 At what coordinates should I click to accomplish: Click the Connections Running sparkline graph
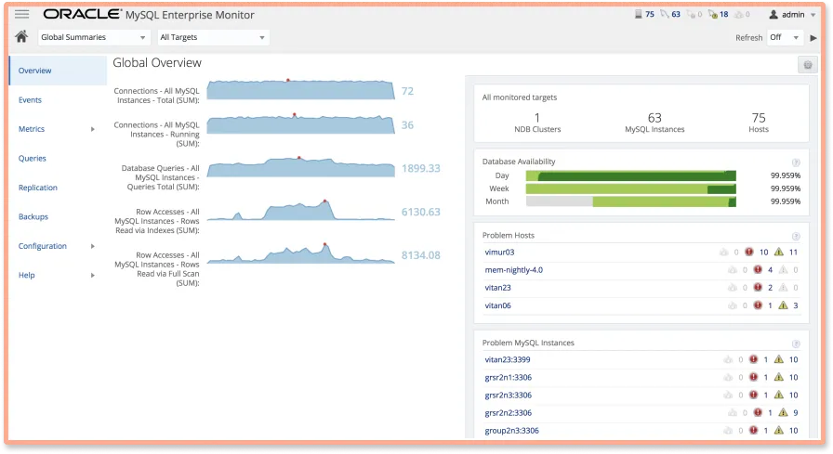(x=300, y=123)
